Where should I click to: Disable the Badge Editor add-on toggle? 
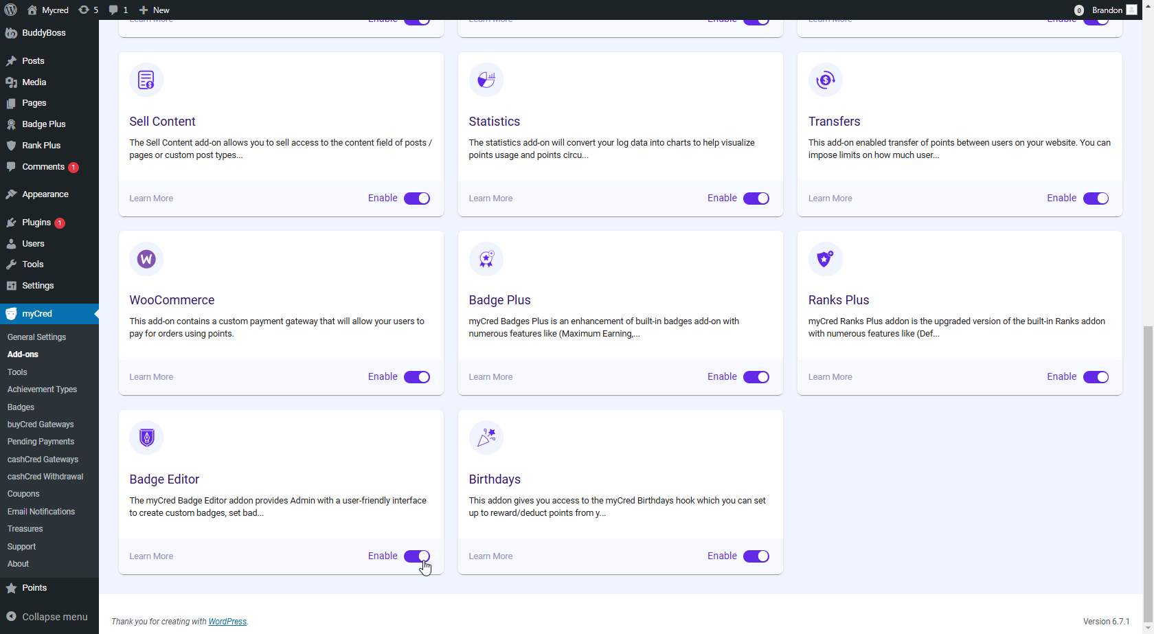417,556
